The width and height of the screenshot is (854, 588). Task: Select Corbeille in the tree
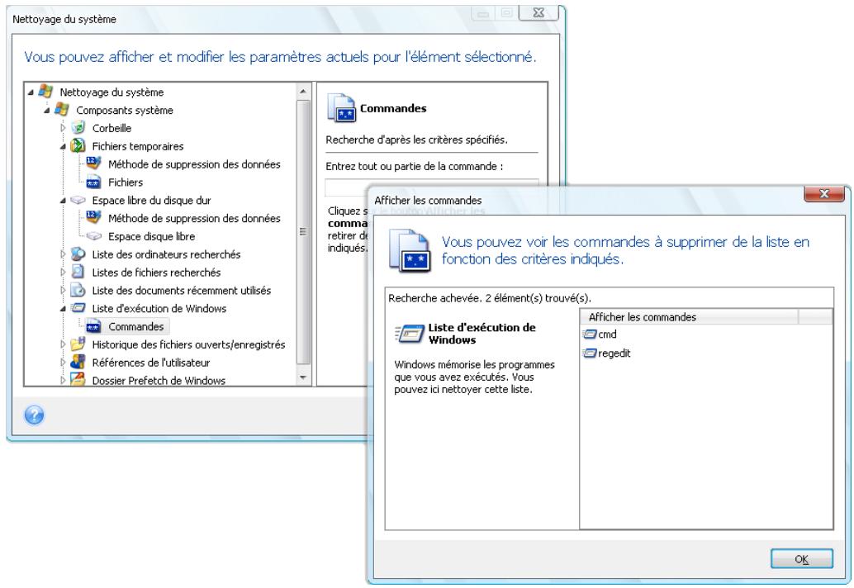pos(111,128)
